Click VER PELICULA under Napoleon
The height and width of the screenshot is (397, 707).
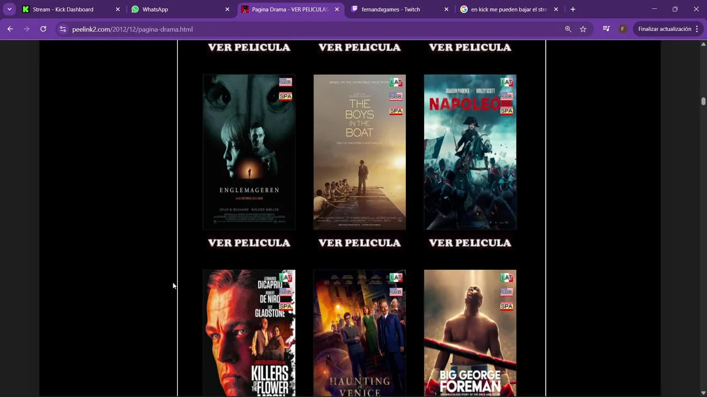point(470,243)
